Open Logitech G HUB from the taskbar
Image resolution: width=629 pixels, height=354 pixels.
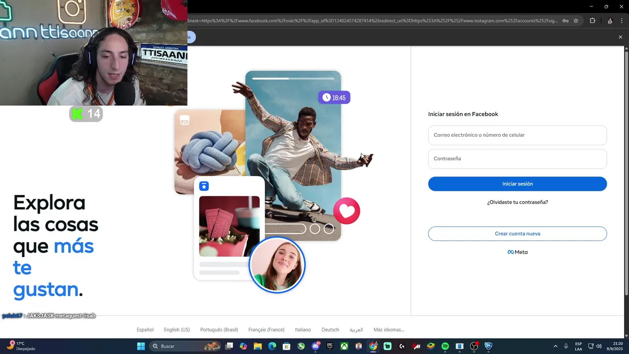coord(402,346)
